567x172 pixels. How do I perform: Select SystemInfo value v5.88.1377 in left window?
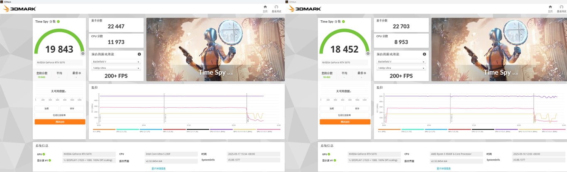pyautogui.click(x=254, y=160)
